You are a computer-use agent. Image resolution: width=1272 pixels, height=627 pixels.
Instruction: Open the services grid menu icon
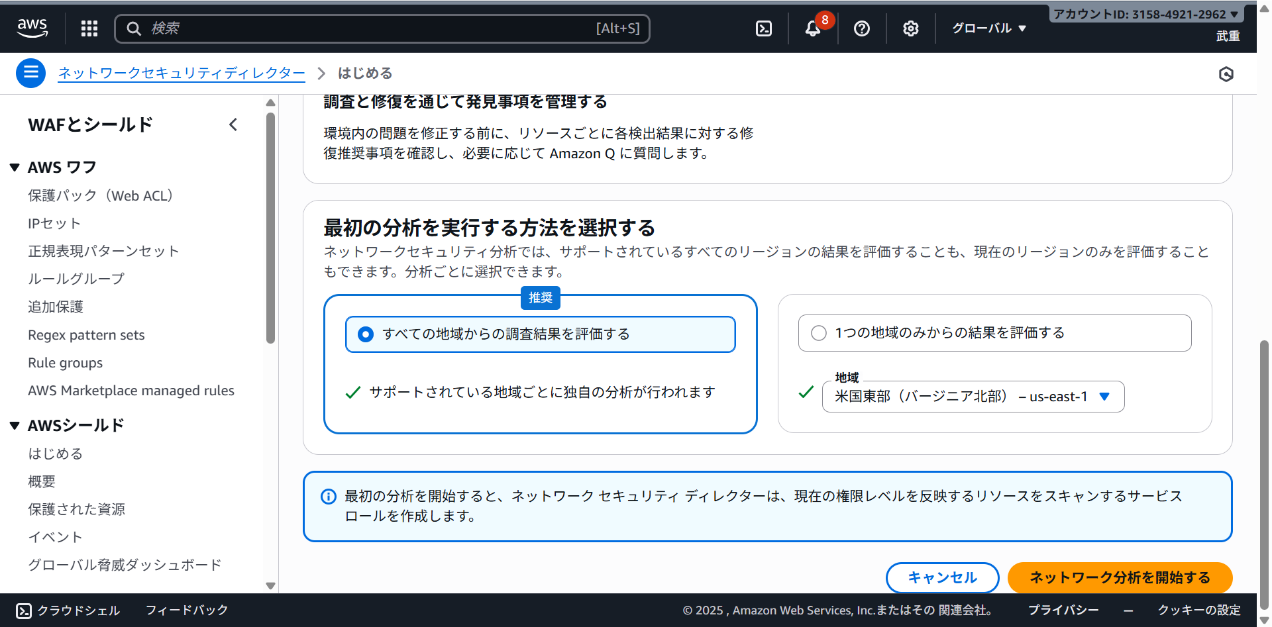click(89, 28)
